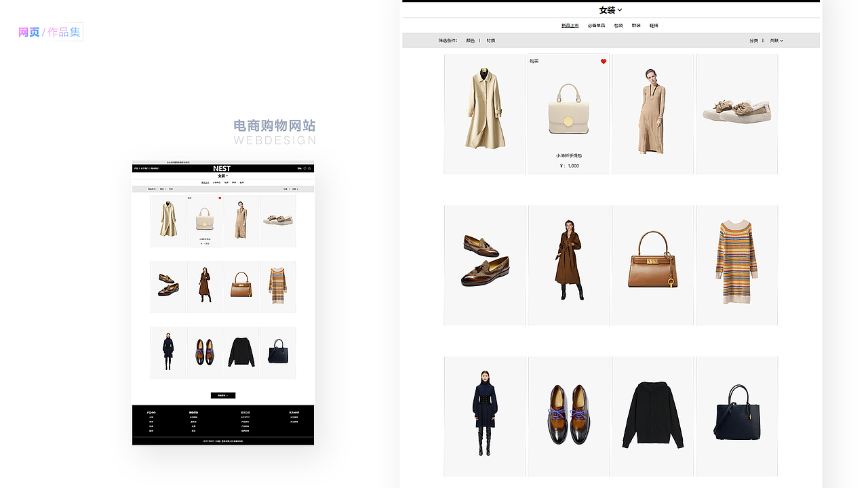This screenshot has height=488, width=868.
Task: Click beige coat thumbnail in small preview
Action: (x=168, y=221)
